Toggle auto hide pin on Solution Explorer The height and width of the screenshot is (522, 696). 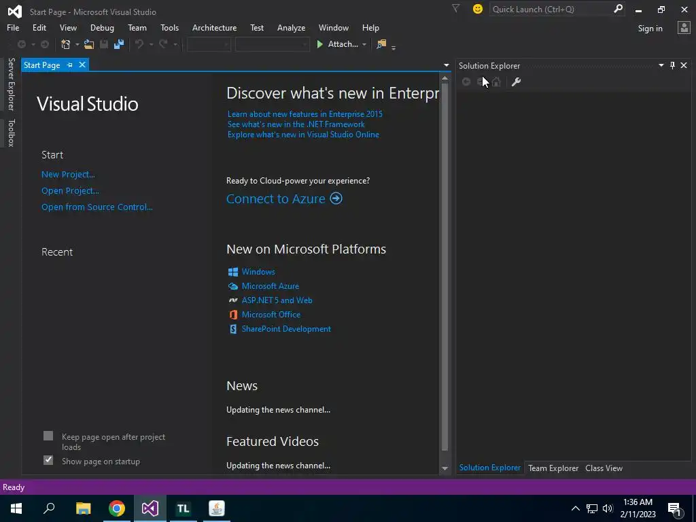click(x=672, y=65)
